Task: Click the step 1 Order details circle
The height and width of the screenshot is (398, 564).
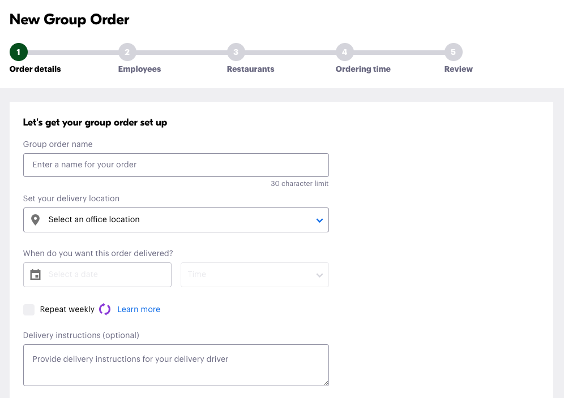Action: point(19,52)
